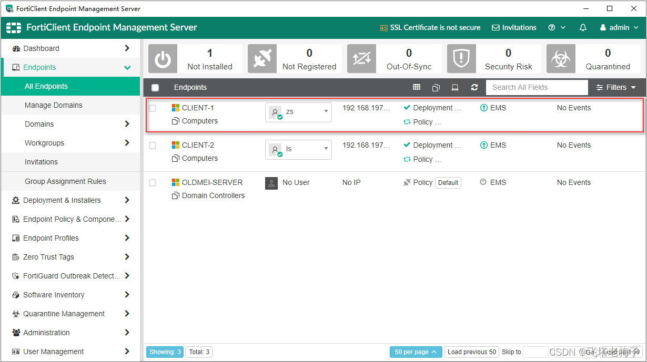Open Endpoint Policy & Components menu

tap(70, 219)
